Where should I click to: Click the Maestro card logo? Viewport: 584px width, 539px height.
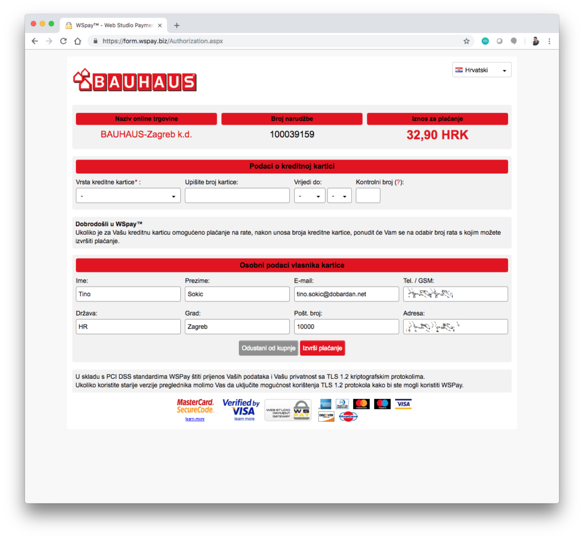pos(382,404)
